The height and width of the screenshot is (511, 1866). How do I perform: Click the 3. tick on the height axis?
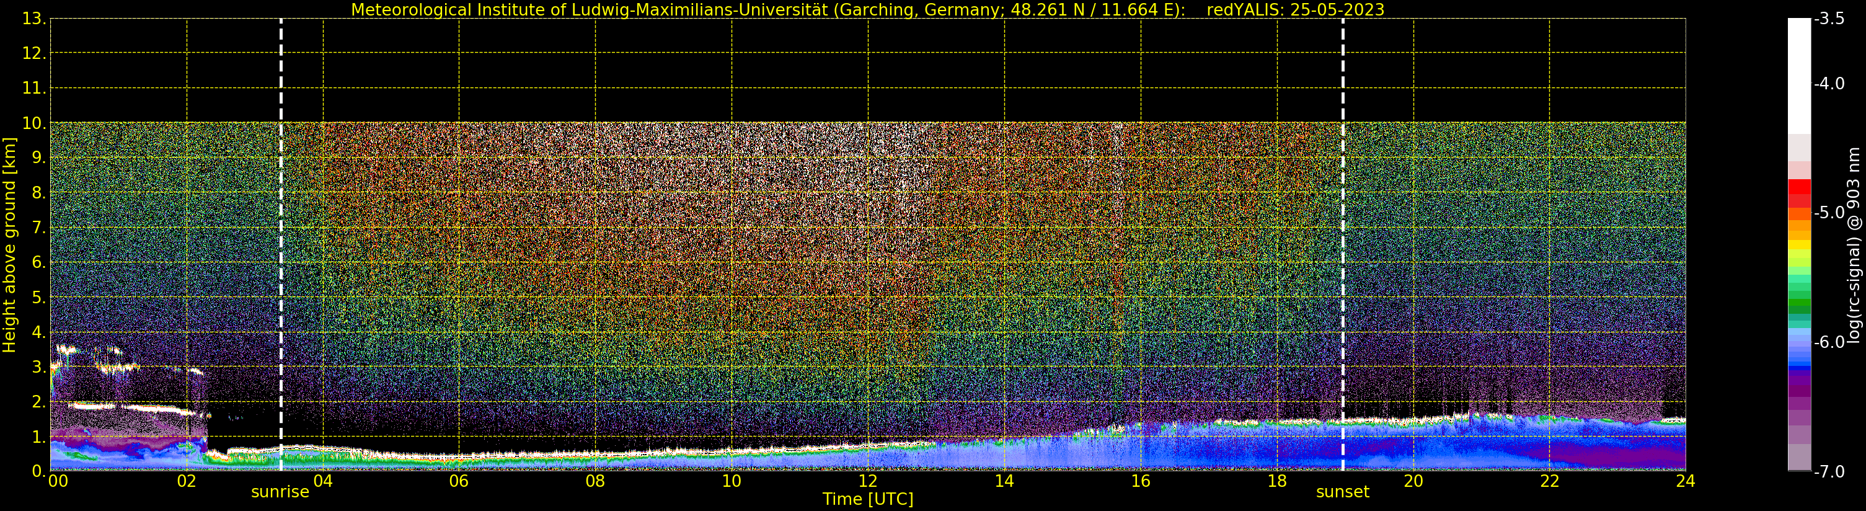[x=38, y=367]
